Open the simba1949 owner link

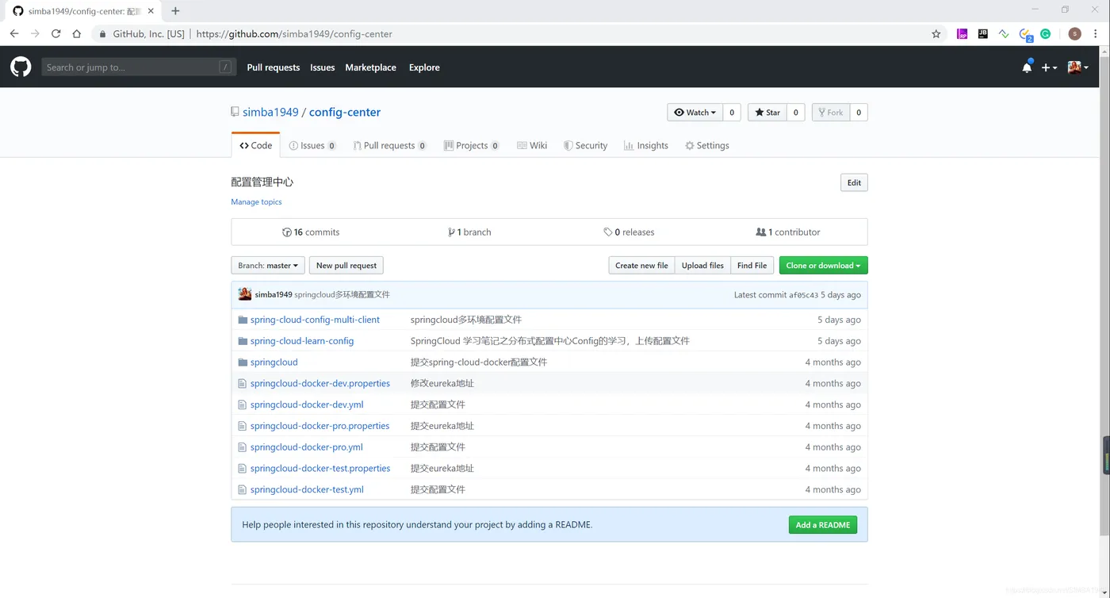tap(270, 112)
